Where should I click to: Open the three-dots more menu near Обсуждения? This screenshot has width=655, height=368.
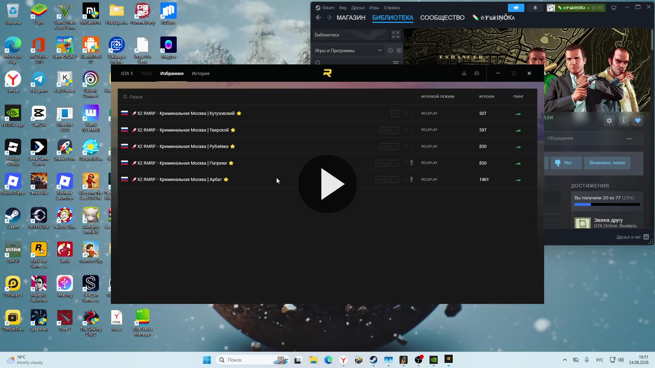click(629, 139)
